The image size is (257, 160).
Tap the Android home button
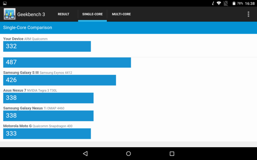pyautogui.click(x=128, y=153)
